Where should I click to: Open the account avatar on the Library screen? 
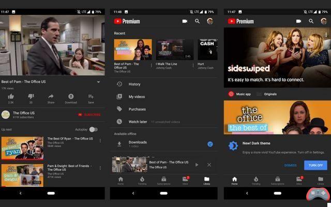click(210, 21)
